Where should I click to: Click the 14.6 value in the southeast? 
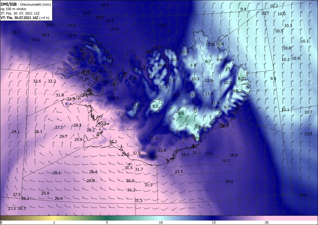click(303, 195)
